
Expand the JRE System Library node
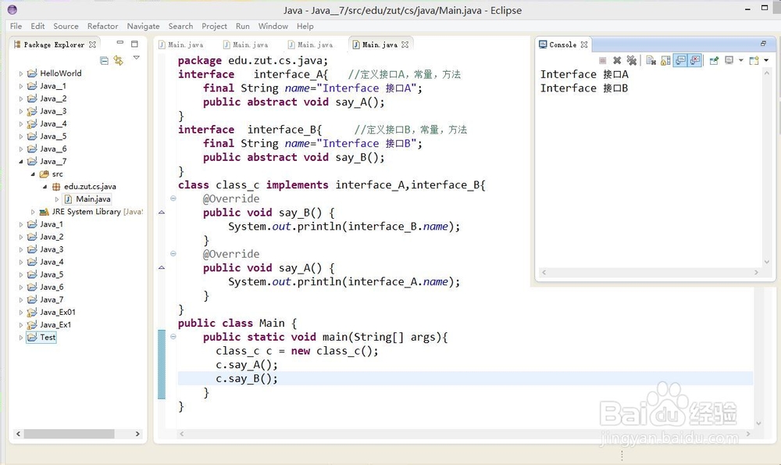point(33,212)
